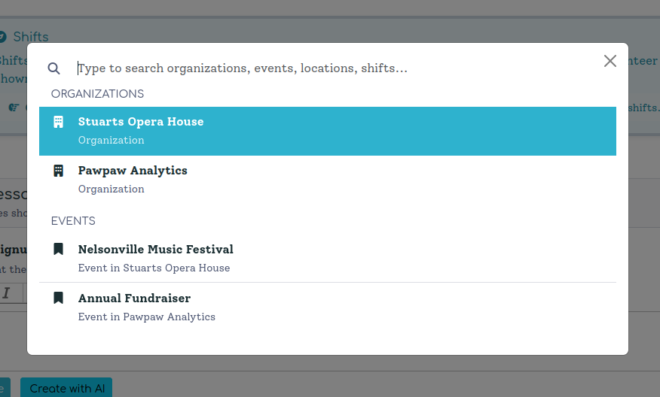660x397 pixels.
Task: Toggle italic formatting in background editor
Action: coord(7,292)
